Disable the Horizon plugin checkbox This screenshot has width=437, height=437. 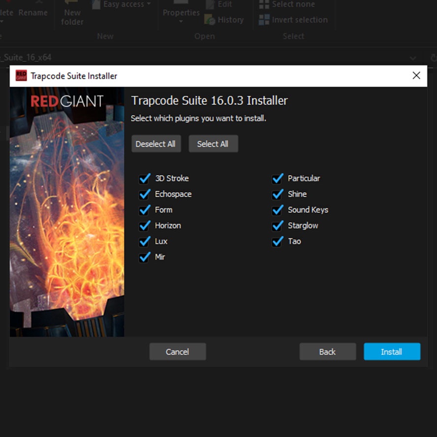coord(145,226)
